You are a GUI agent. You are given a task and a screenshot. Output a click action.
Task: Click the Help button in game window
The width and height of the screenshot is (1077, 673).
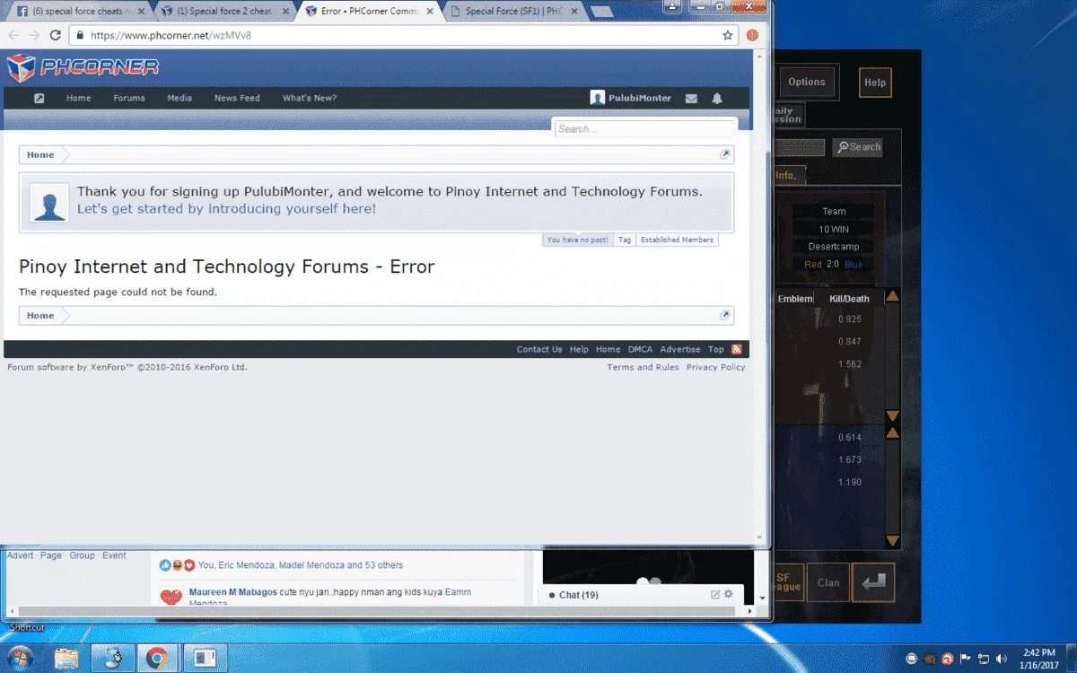click(875, 83)
